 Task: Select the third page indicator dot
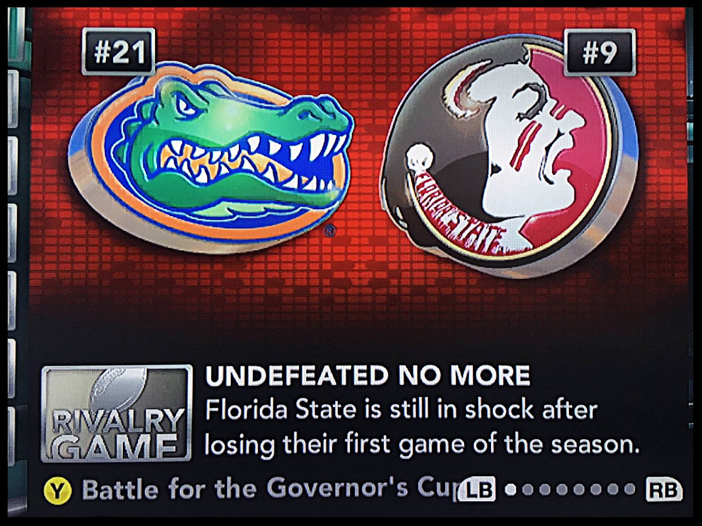point(545,489)
